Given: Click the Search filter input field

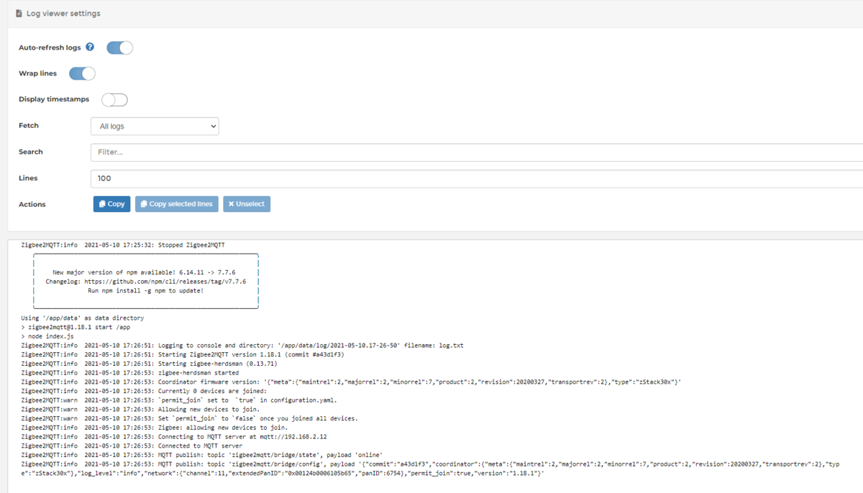Looking at the screenshot, I should [x=477, y=152].
